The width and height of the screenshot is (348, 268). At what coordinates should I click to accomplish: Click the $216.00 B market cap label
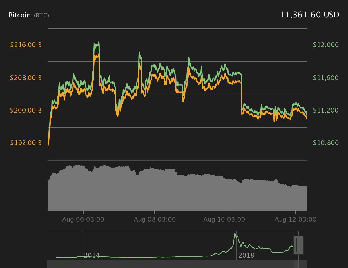pos(26,45)
